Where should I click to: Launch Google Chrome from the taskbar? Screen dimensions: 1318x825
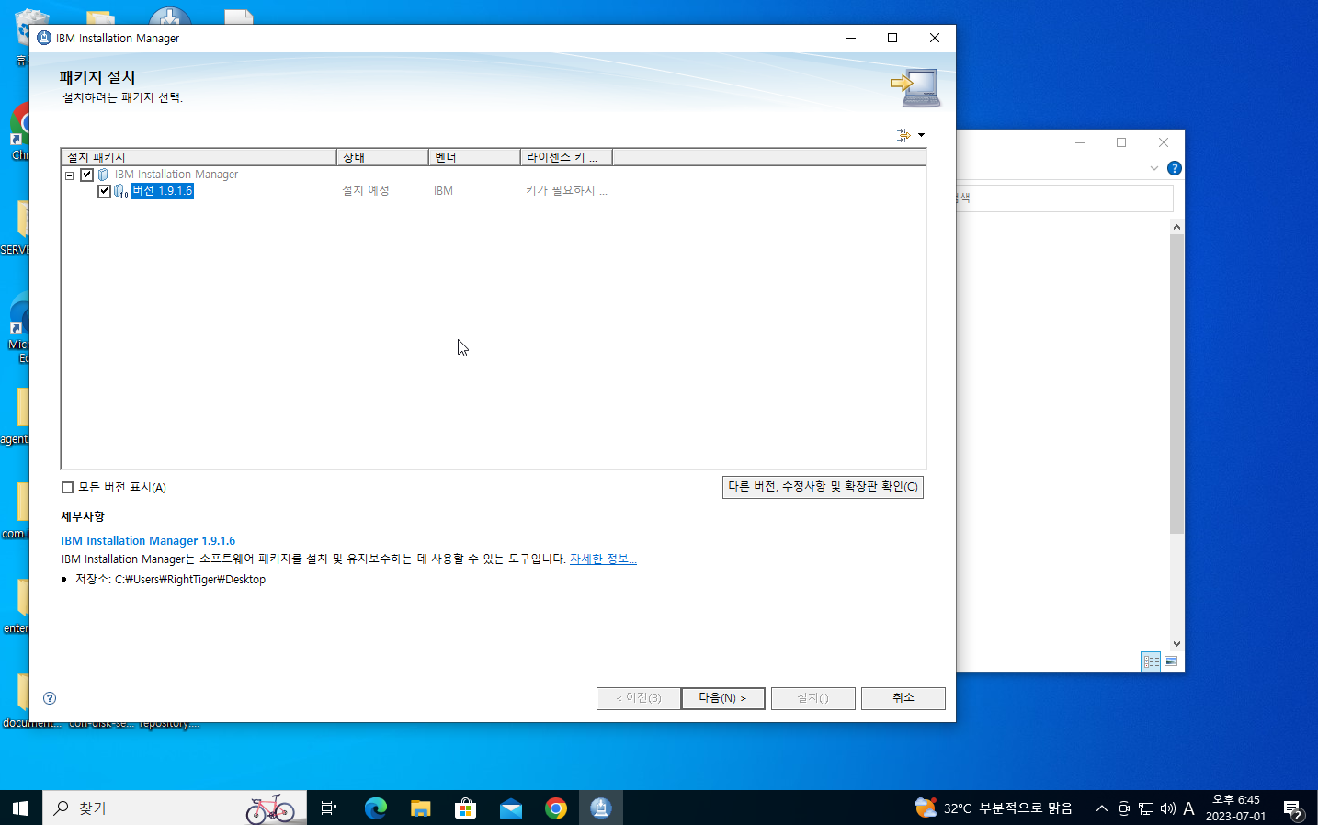click(x=555, y=808)
